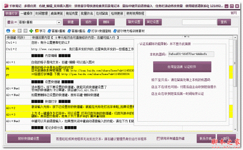The image size is (243, 150).
Task: Select the Ctrl+2 shortcut cell
Action: pyautogui.click(x=18, y=49)
